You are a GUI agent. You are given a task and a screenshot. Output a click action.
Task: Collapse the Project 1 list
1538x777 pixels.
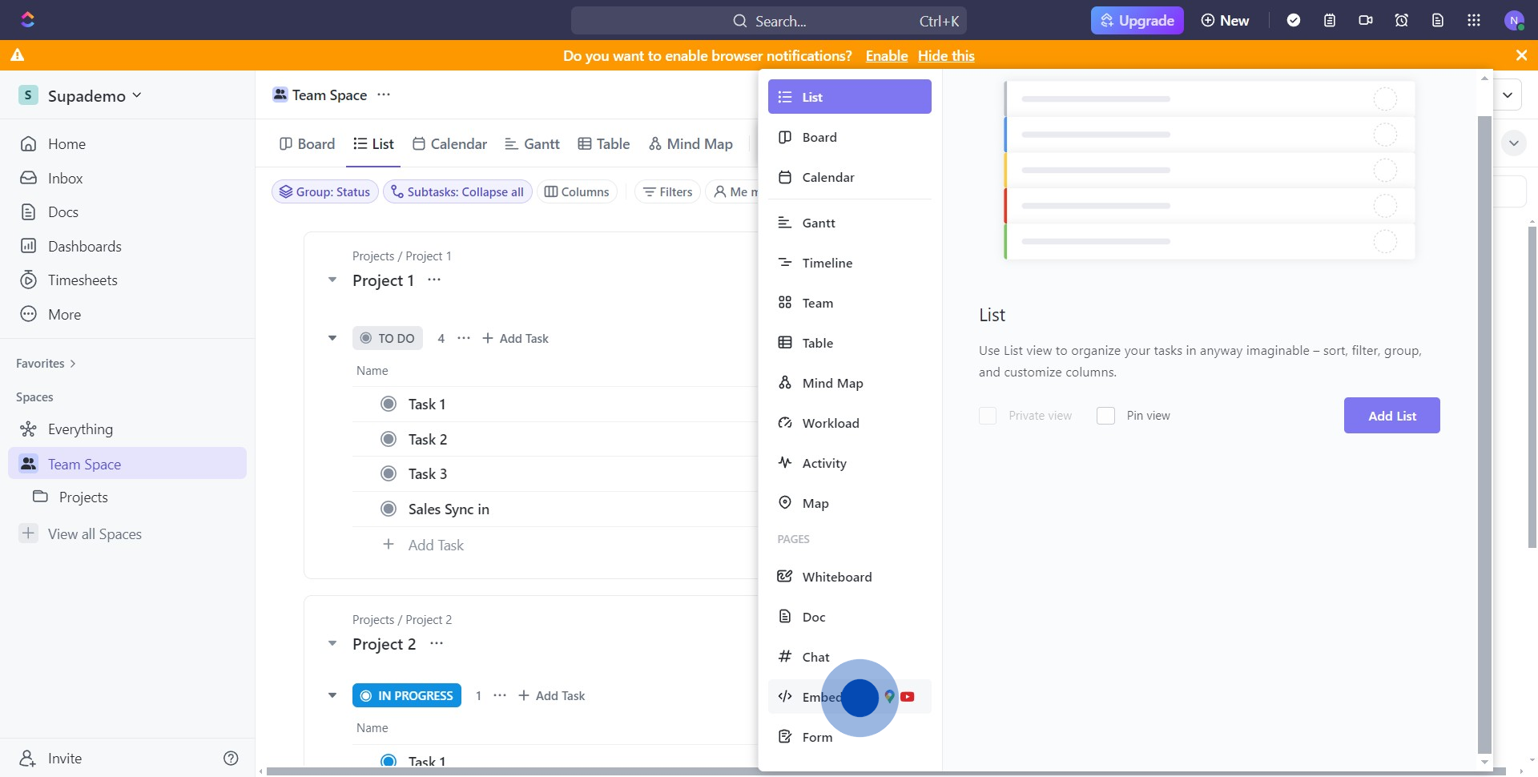point(332,280)
